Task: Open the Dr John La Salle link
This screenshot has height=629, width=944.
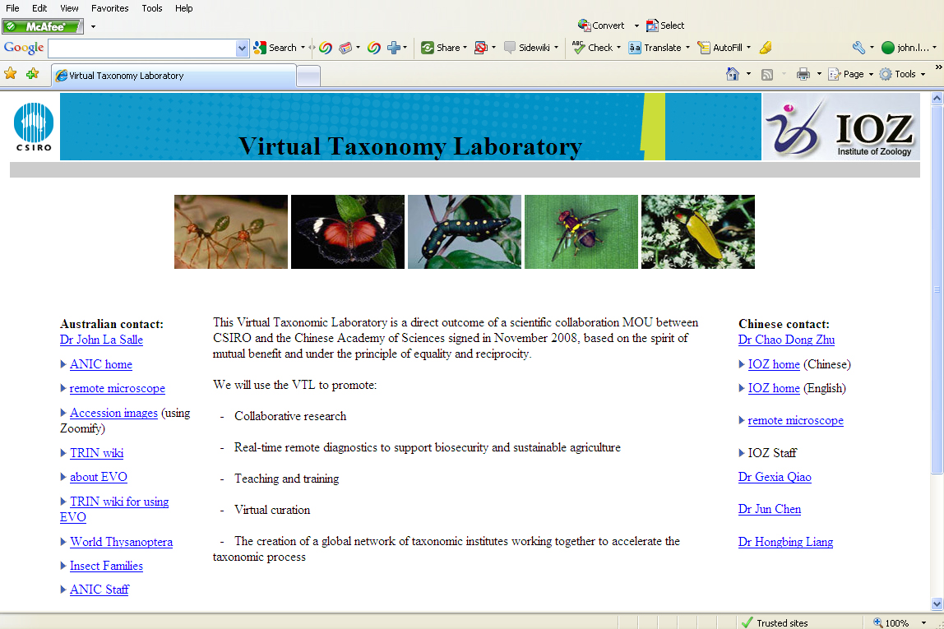Action: click(x=101, y=340)
